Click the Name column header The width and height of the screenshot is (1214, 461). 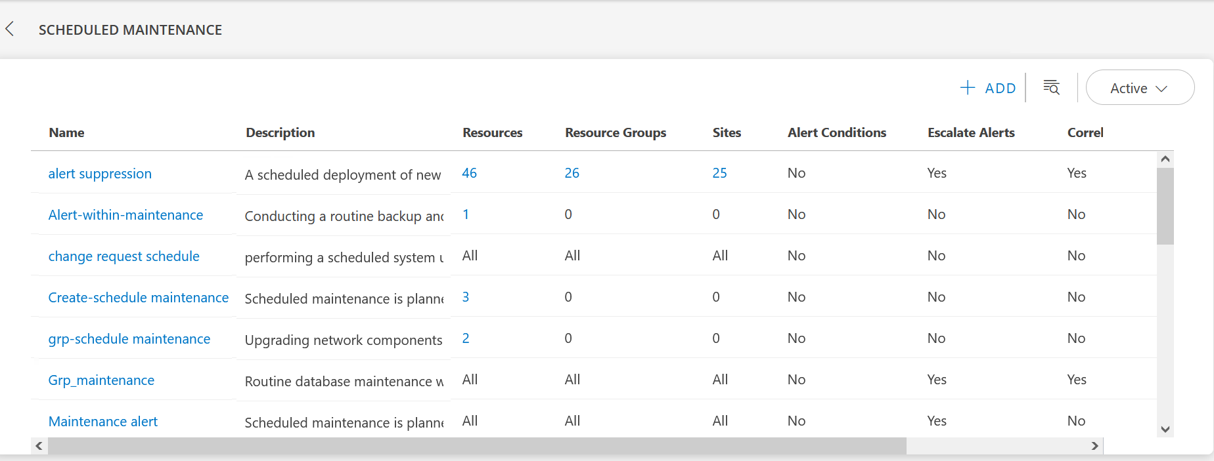point(66,132)
